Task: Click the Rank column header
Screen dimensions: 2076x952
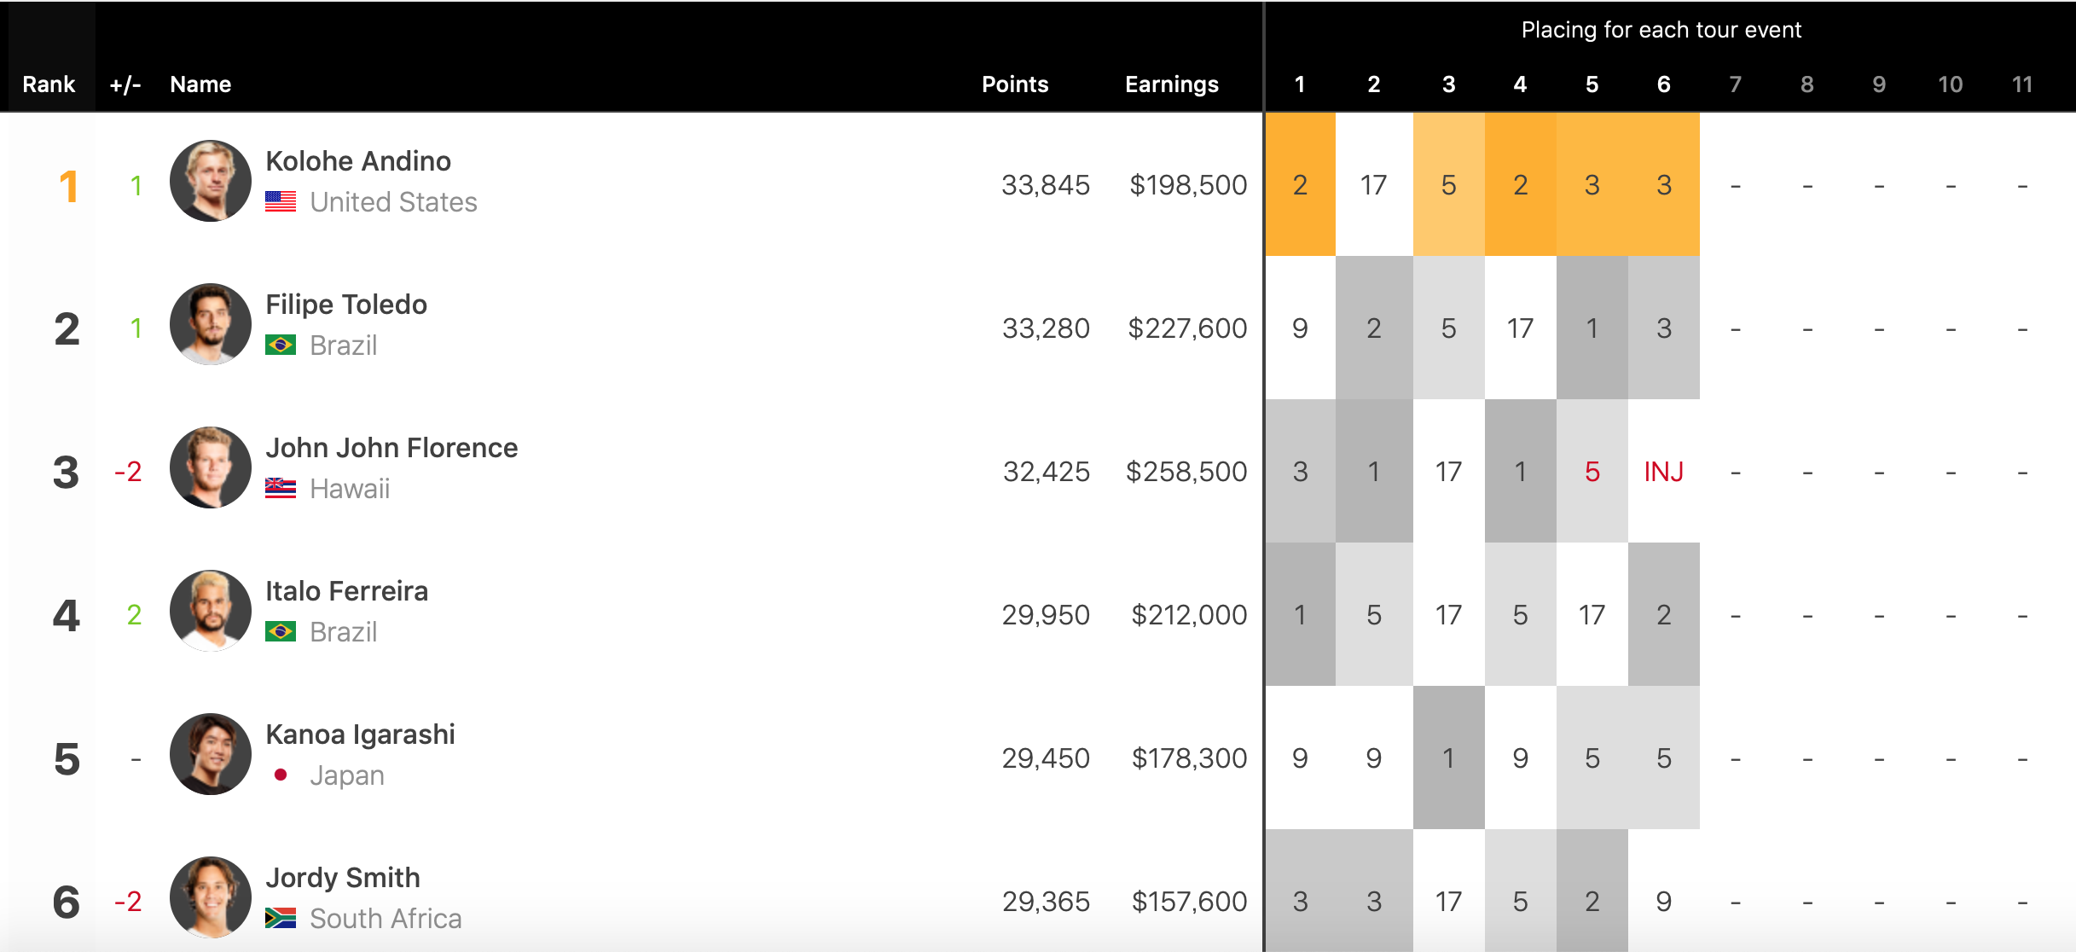Action: pos(49,84)
